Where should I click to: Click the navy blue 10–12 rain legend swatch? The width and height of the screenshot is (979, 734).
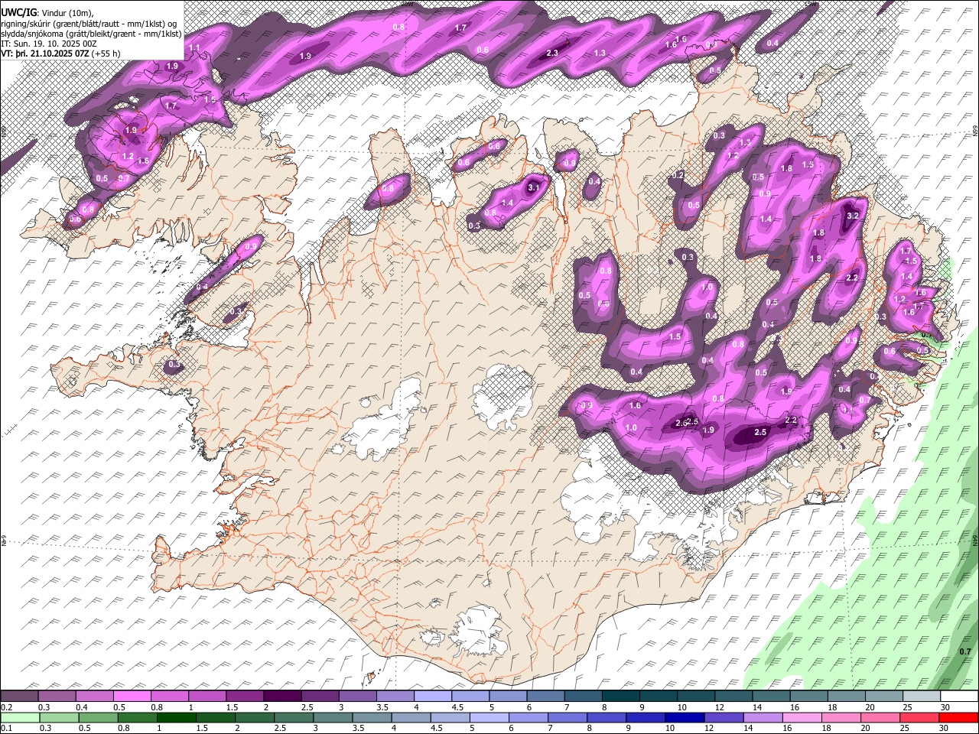(684, 718)
